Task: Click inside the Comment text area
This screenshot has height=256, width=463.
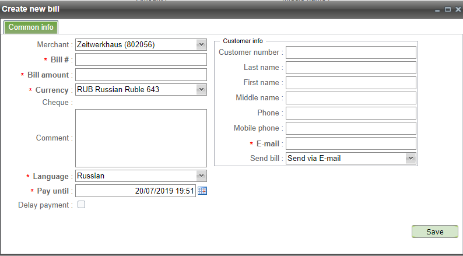Action: click(141, 138)
